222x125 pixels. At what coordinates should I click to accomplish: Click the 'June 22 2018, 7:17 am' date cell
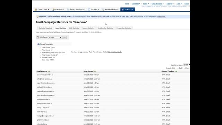(x=91, y=112)
